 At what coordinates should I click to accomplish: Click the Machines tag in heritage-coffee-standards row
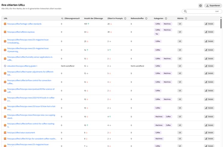(x=167, y=24)
